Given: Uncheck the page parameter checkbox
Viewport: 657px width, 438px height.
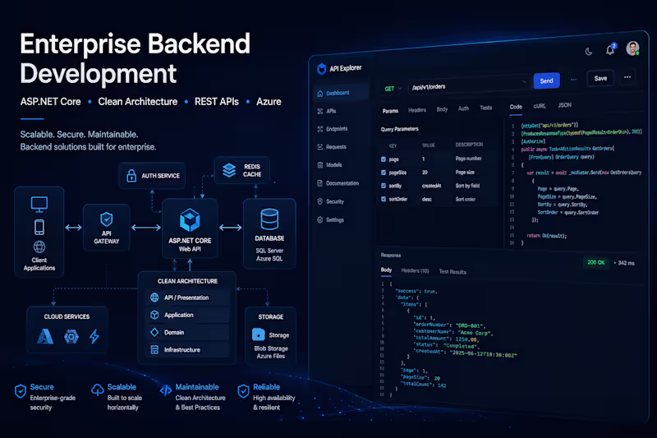Looking at the screenshot, I should [x=384, y=159].
